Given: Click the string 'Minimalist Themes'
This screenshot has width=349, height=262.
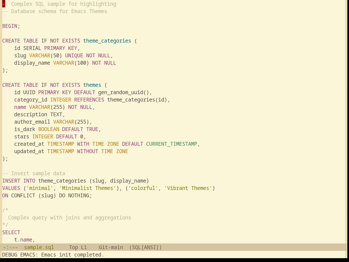Looking at the screenshot, I should pyautogui.click(x=88, y=188).
